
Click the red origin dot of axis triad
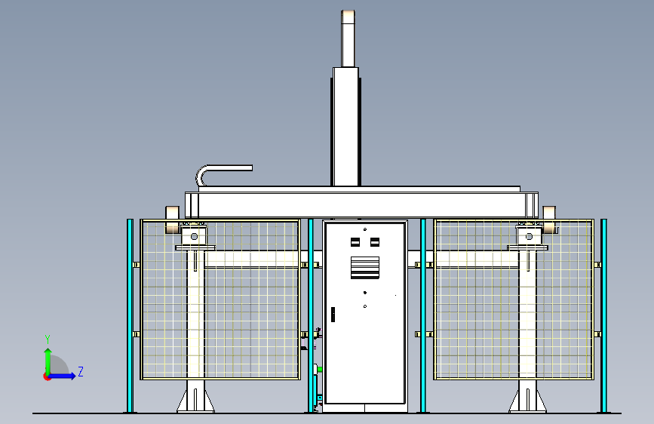point(47,376)
